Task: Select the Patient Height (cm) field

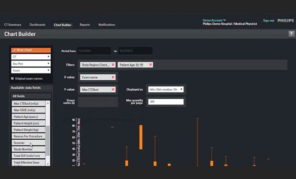Action: tap(28, 123)
